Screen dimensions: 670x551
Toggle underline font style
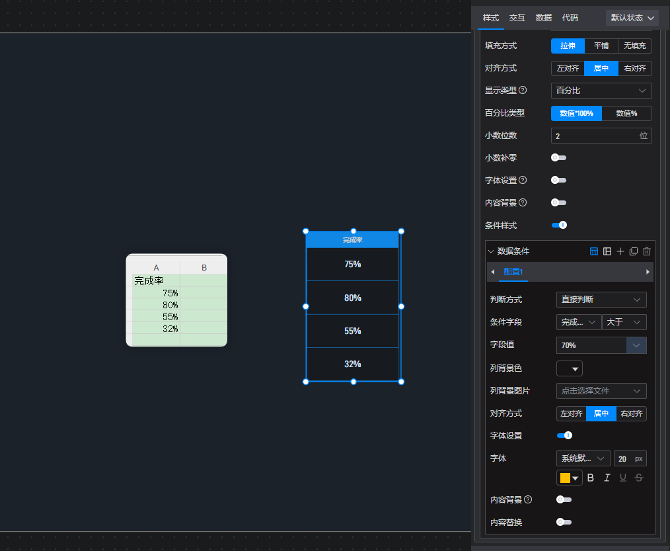pyautogui.click(x=623, y=478)
